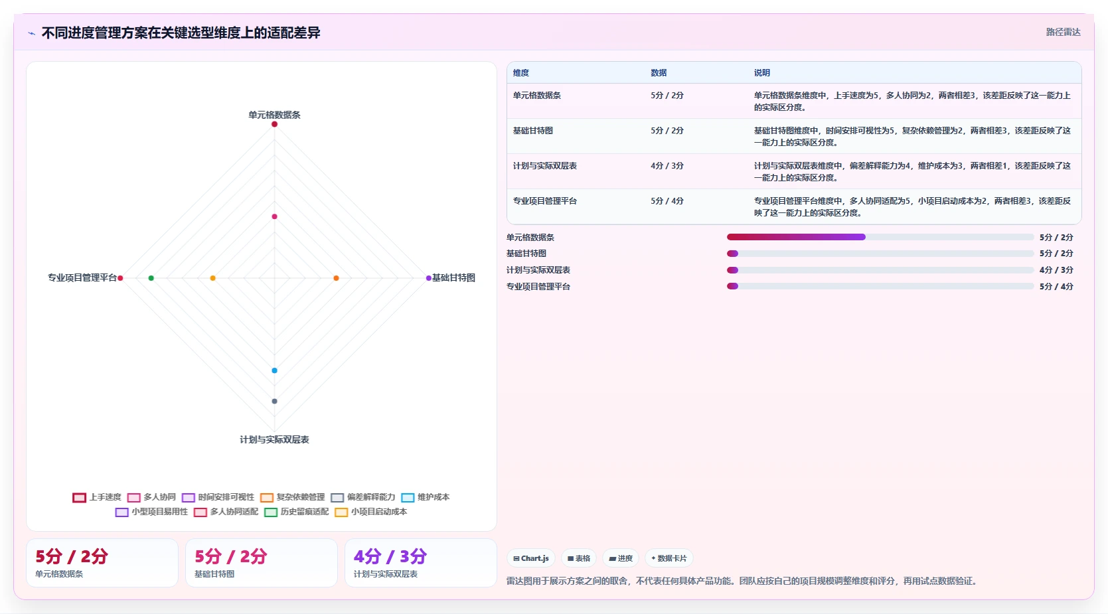Viewport: 1108px width, 614px height.
Task: Toggle the 多人协同 legend item
Action: (151, 497)
